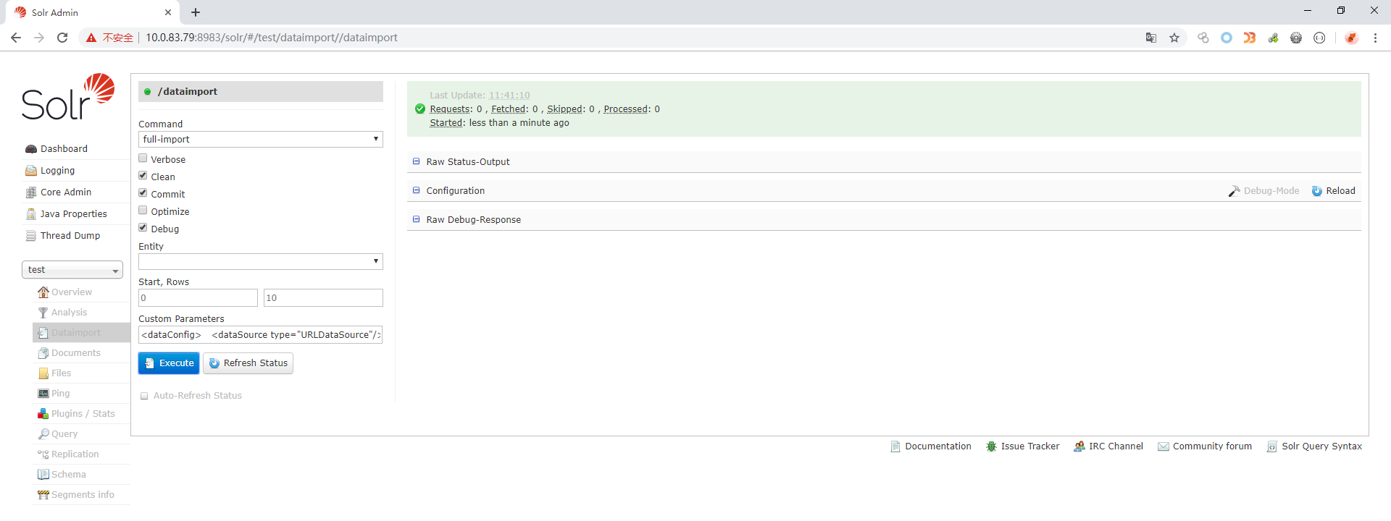Open the Replication page
The image size is (1391, 521).
pyautogui.click(x=75, y=454)
